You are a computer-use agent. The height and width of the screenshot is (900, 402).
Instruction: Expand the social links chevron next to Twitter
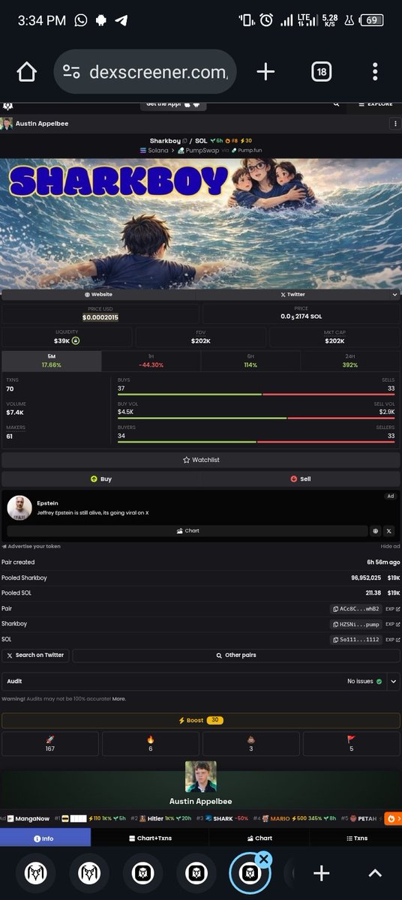[x=395, y=295]
